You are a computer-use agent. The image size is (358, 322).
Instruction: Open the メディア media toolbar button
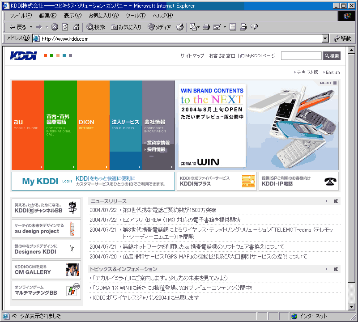click(x=159, y=27)
